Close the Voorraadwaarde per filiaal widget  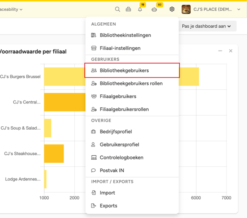coord(231,51)
